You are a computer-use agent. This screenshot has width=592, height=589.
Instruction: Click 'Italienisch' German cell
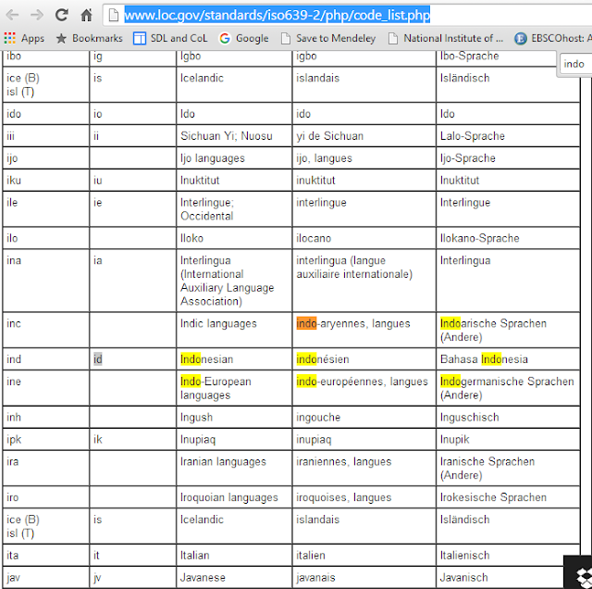508,555
